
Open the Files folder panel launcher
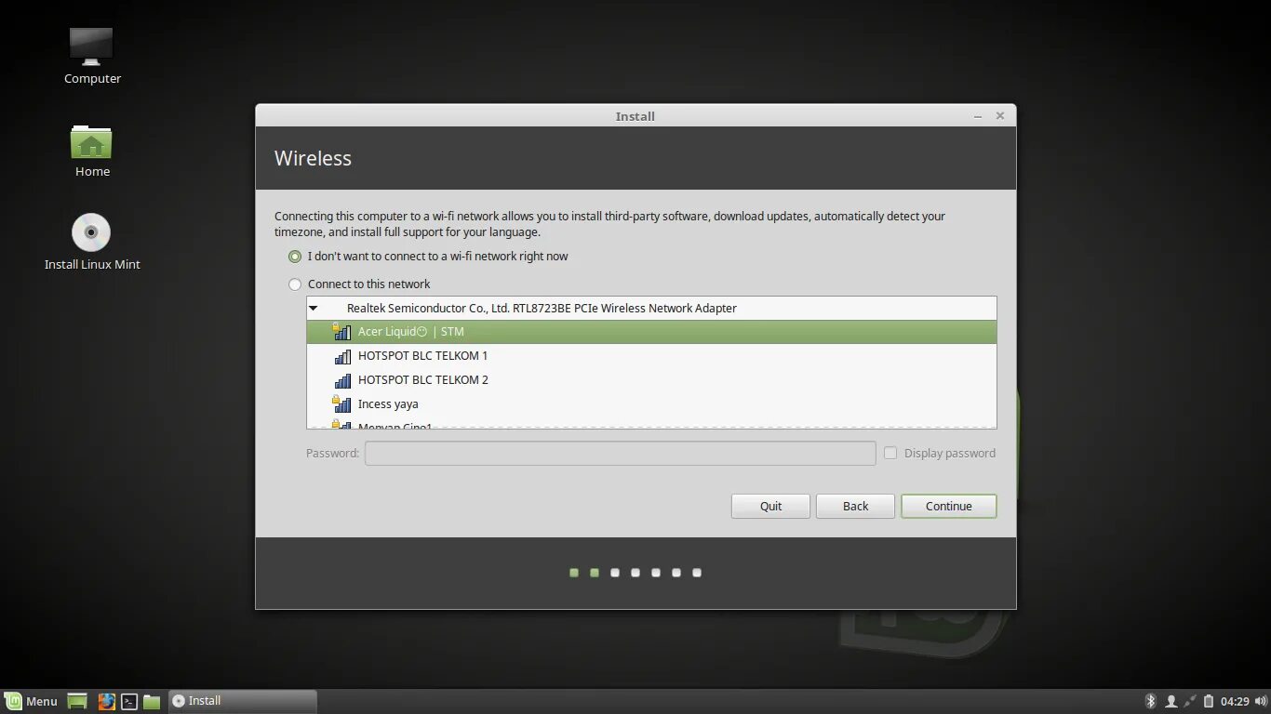coord(152,701)
